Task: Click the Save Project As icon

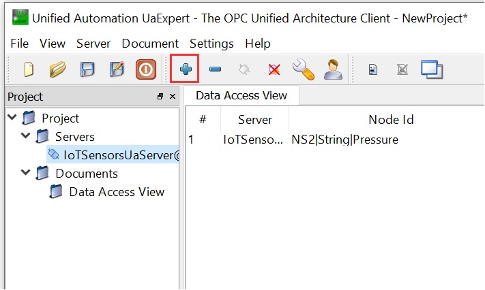Action: [117, 69]
